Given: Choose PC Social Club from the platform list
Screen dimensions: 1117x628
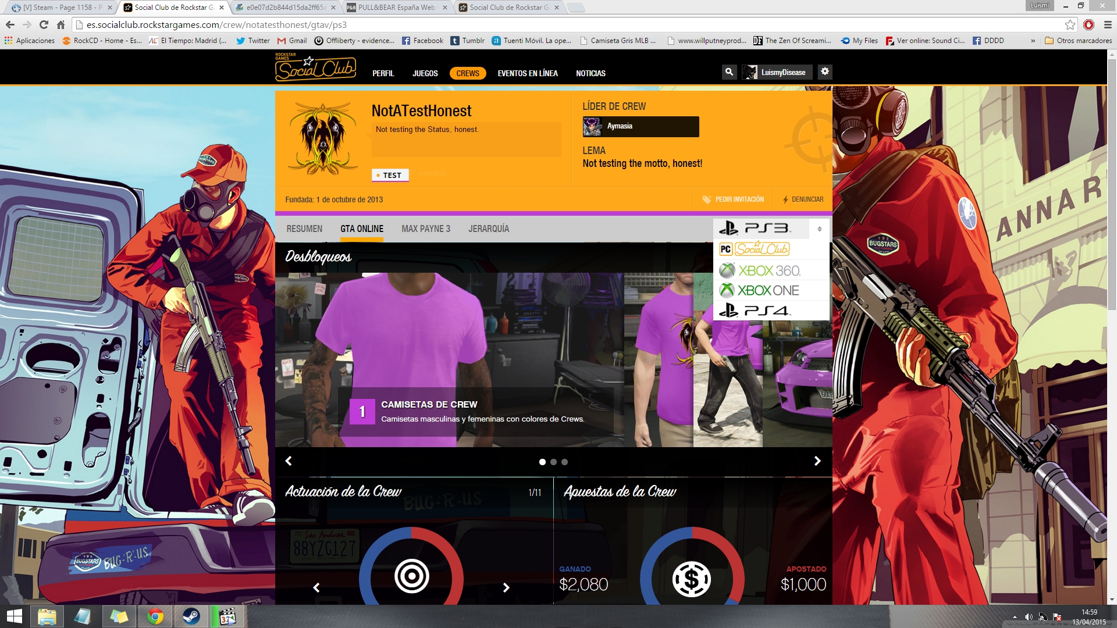Looking at the screenshot, I should (755, 249).
